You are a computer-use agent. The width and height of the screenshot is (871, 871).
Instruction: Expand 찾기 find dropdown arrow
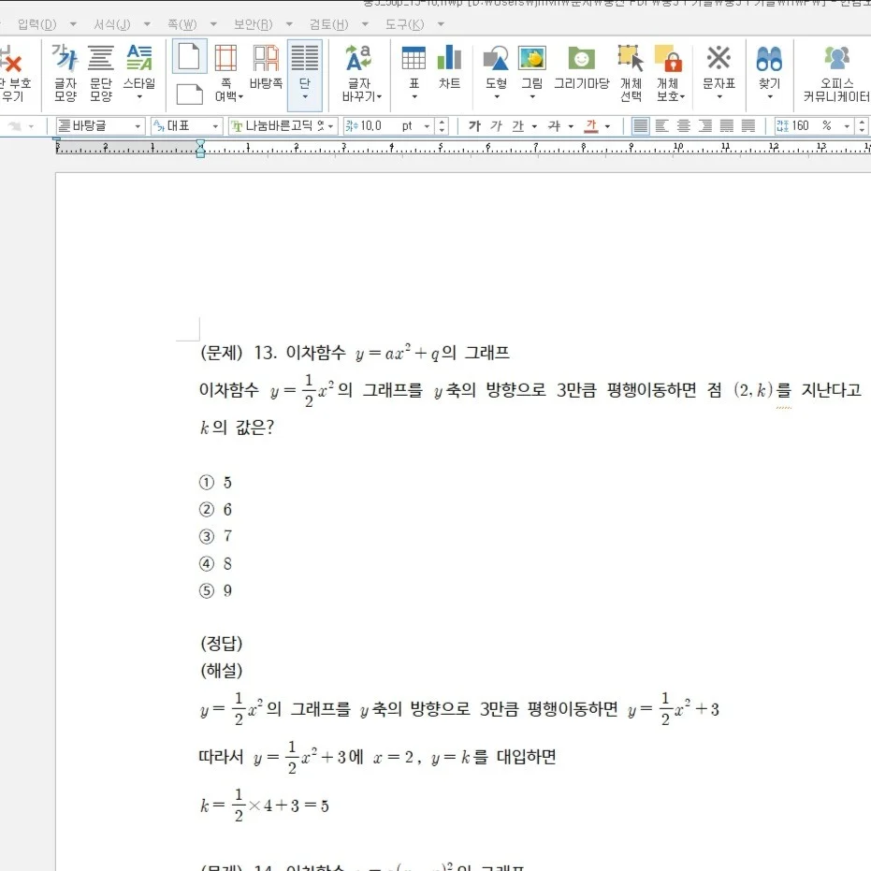point(769,97)
